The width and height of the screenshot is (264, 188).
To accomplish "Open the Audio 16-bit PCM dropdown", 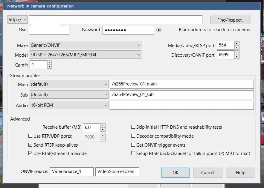I will coord(69,105).
